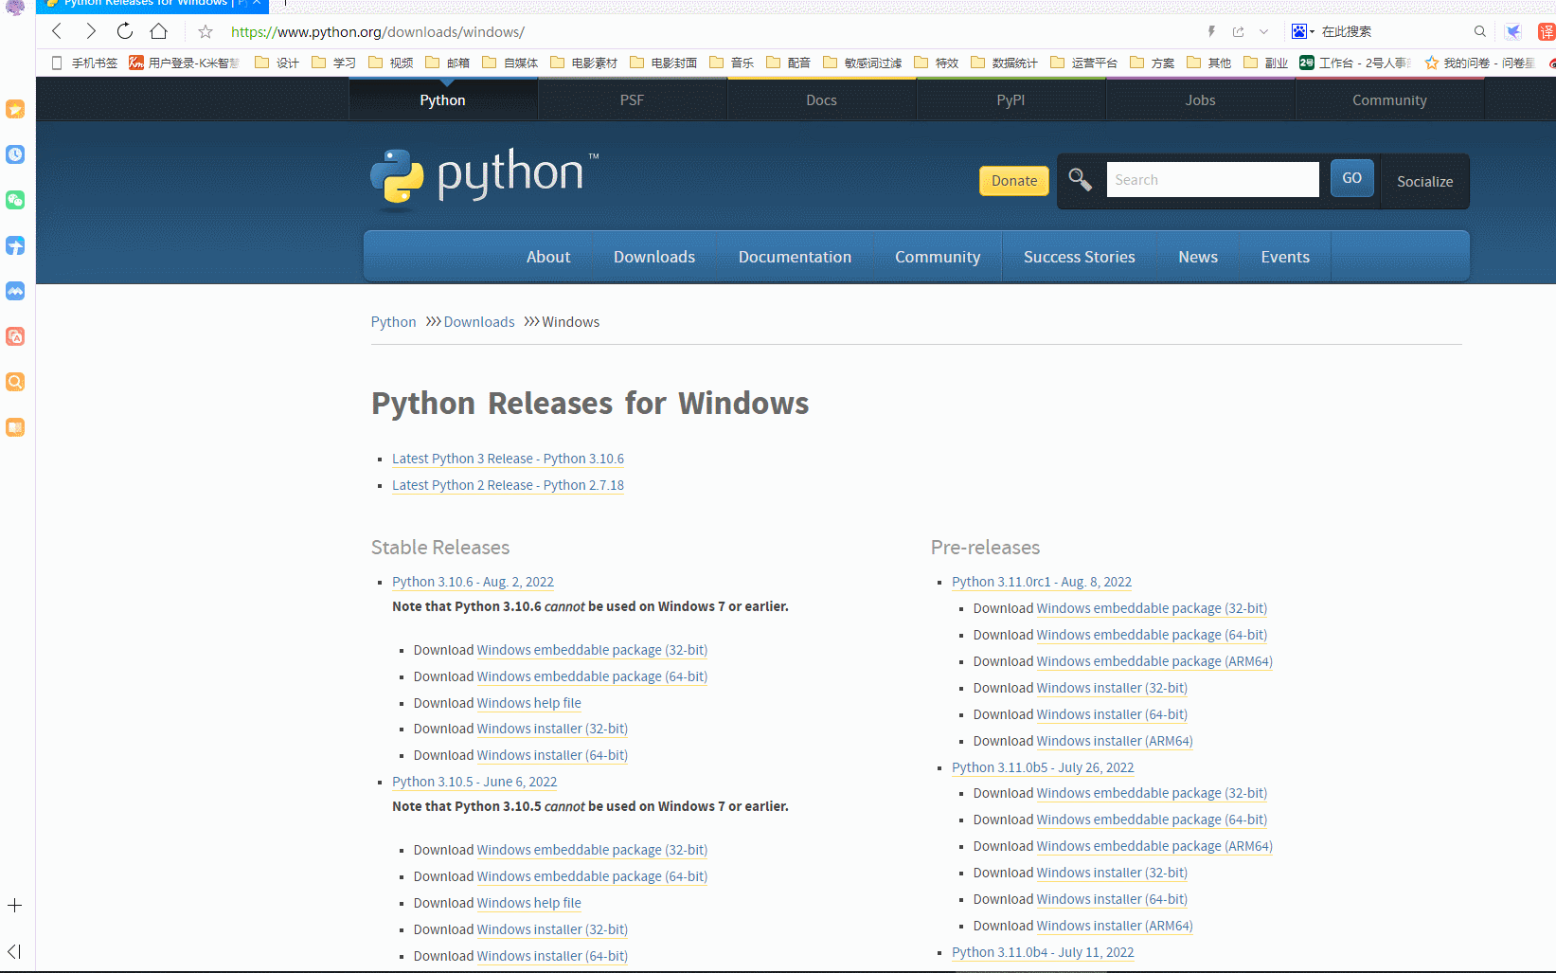
Task: Open the 自媒体 bookmarks folder
Action: click(x=510, y=63)
